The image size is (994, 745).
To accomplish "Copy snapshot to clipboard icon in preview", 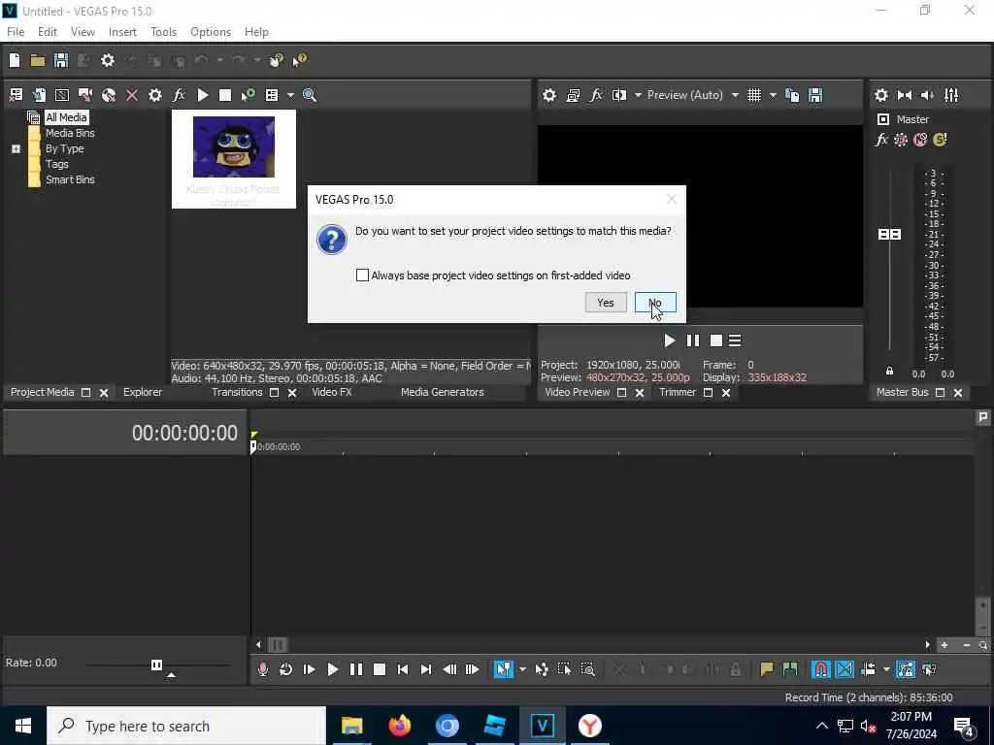I will pyautogui.click(x=792, y=95).
